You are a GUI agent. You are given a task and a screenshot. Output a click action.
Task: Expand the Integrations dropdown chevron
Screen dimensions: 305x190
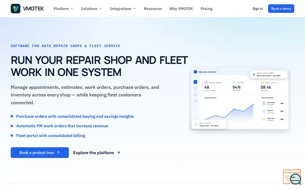pos(135,8)
